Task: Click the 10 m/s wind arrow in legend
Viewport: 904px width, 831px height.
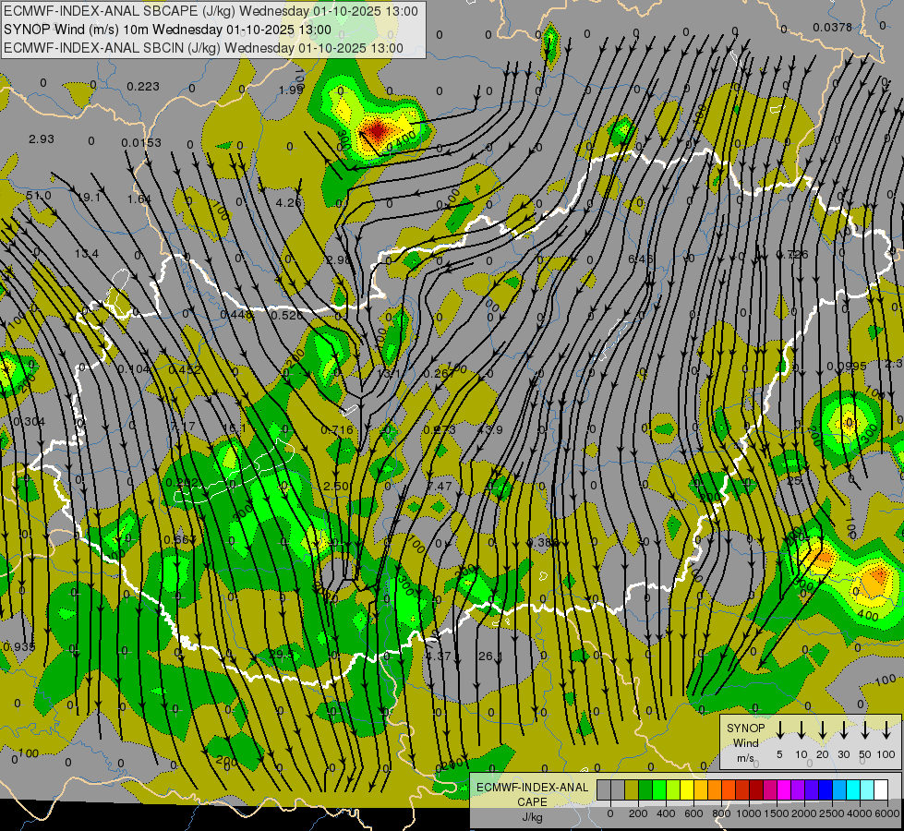Action: (802, 731)
